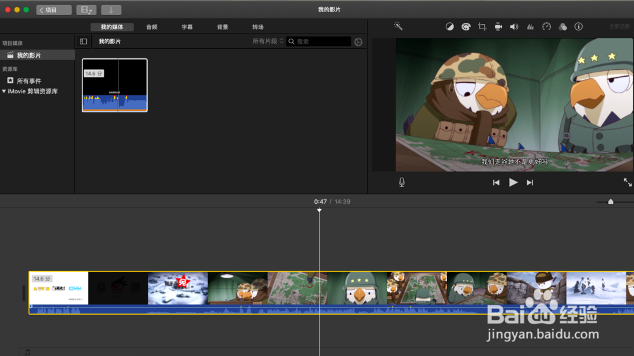Open the 所有片段 clip filter dropdown
This screenshot has height=356, width=634.
pyautogui.click(x=268, y=41)
